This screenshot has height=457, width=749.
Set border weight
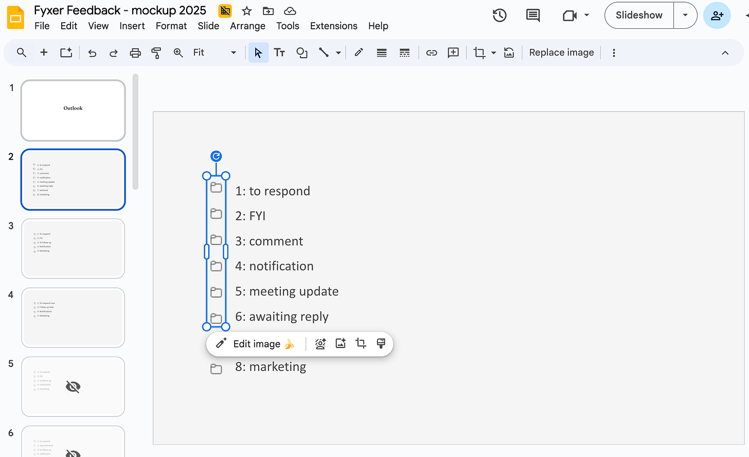coord(382,52)
